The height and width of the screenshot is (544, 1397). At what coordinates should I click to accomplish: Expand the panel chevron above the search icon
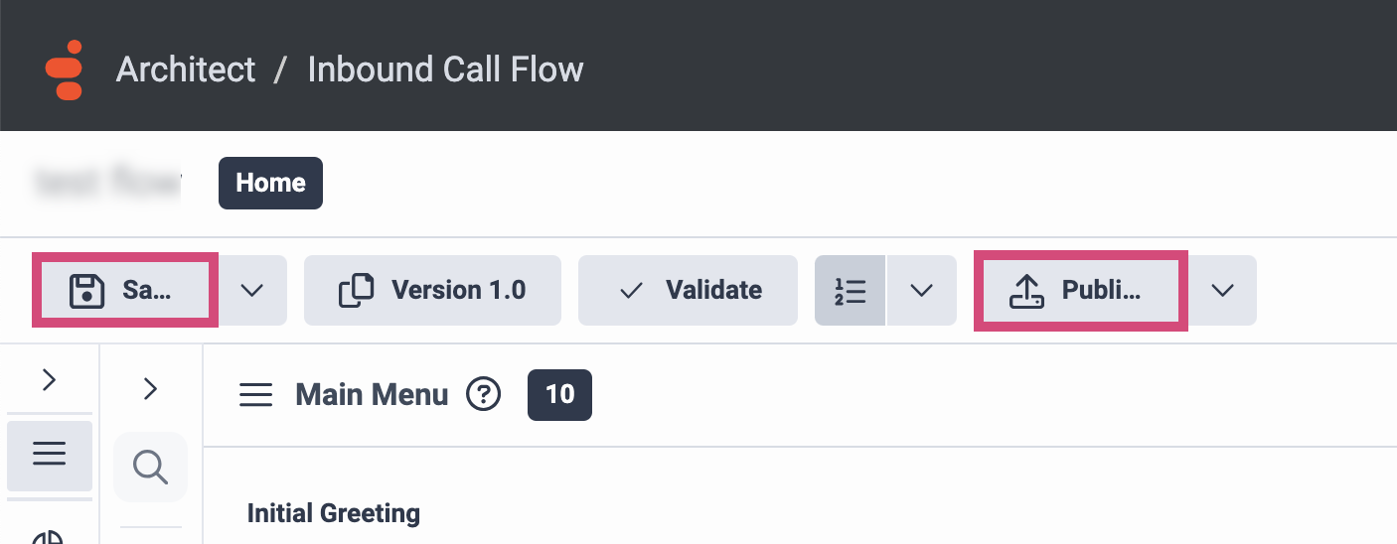point(151,388)
